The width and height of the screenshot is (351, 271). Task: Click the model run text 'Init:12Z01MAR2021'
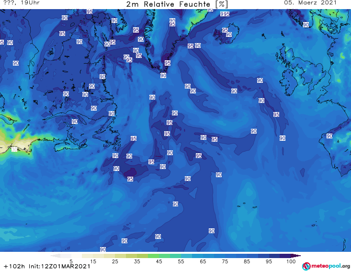tap(59, 267)
